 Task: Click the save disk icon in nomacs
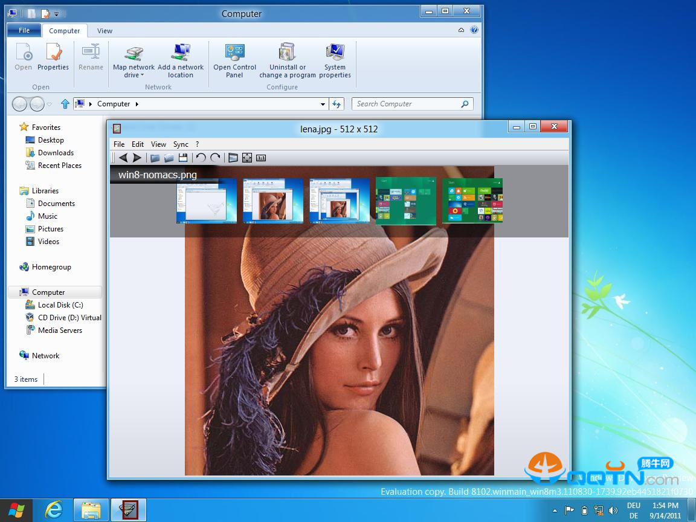coord(183,158)
